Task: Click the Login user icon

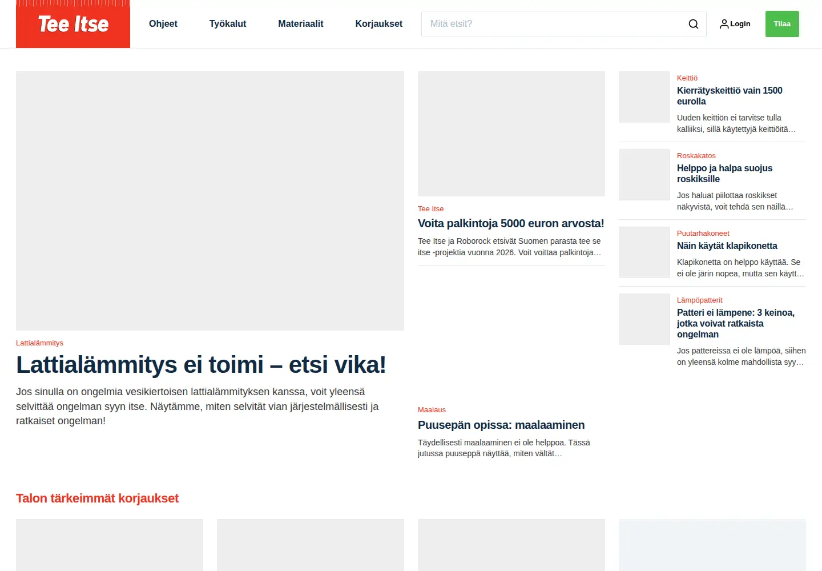Action: [x=724, y=24]
